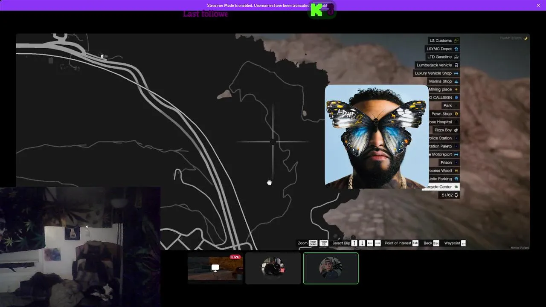
Task: Select the Lumberjack vehicle blip icon
Action: [x=456, y=65]
